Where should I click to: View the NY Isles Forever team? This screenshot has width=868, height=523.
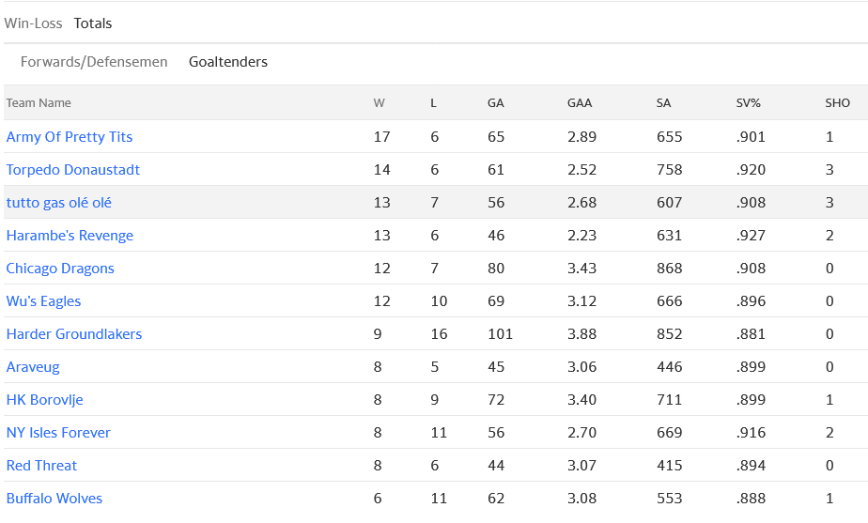(58, 433)
